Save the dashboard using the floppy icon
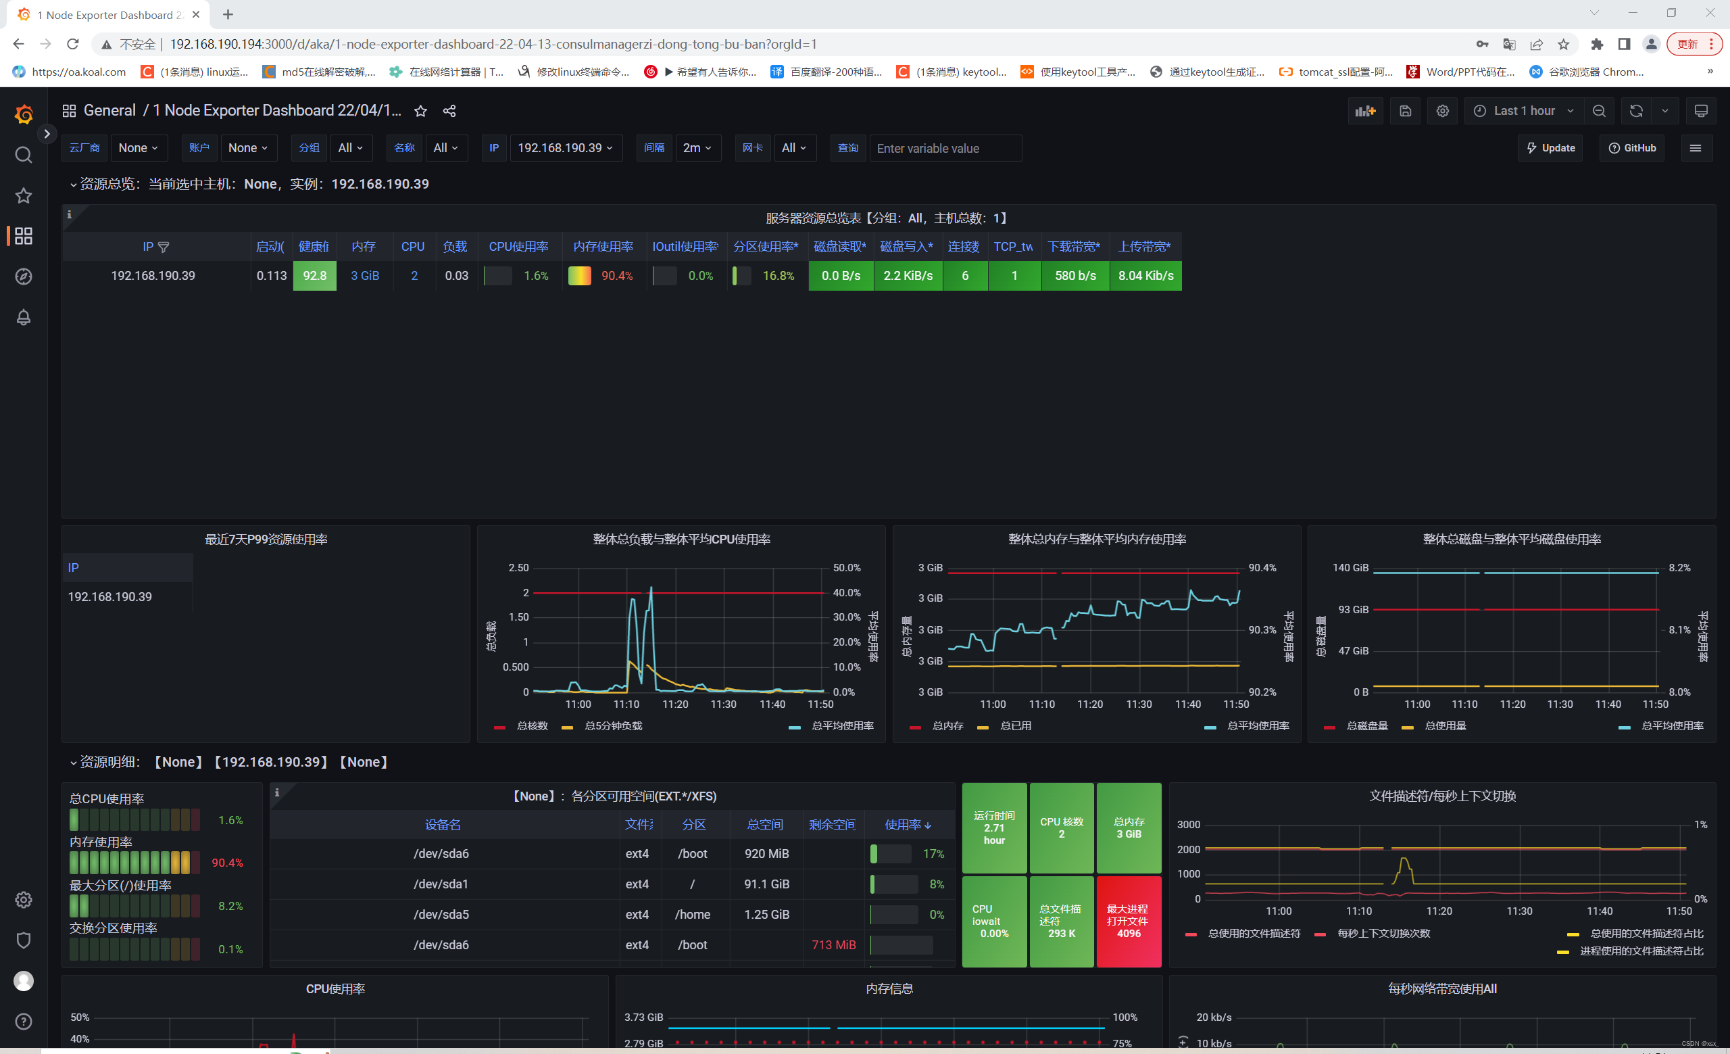Image resolution: width=1730 pixels, height=1054 pixels. (x=1405, y=110)
